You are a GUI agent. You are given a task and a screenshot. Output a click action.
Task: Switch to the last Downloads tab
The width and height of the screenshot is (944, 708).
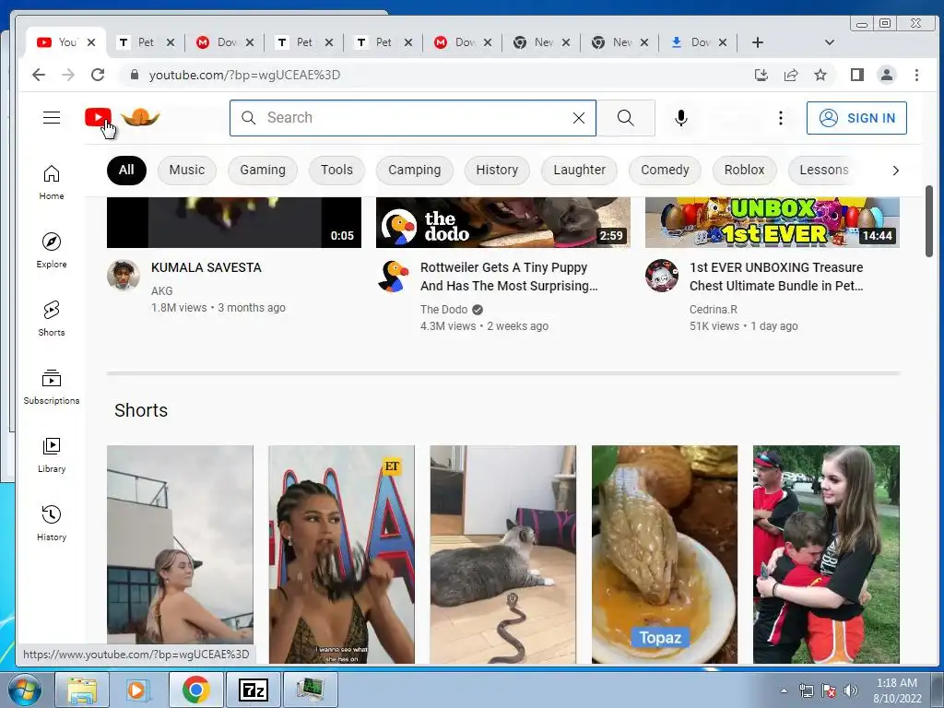699,42
